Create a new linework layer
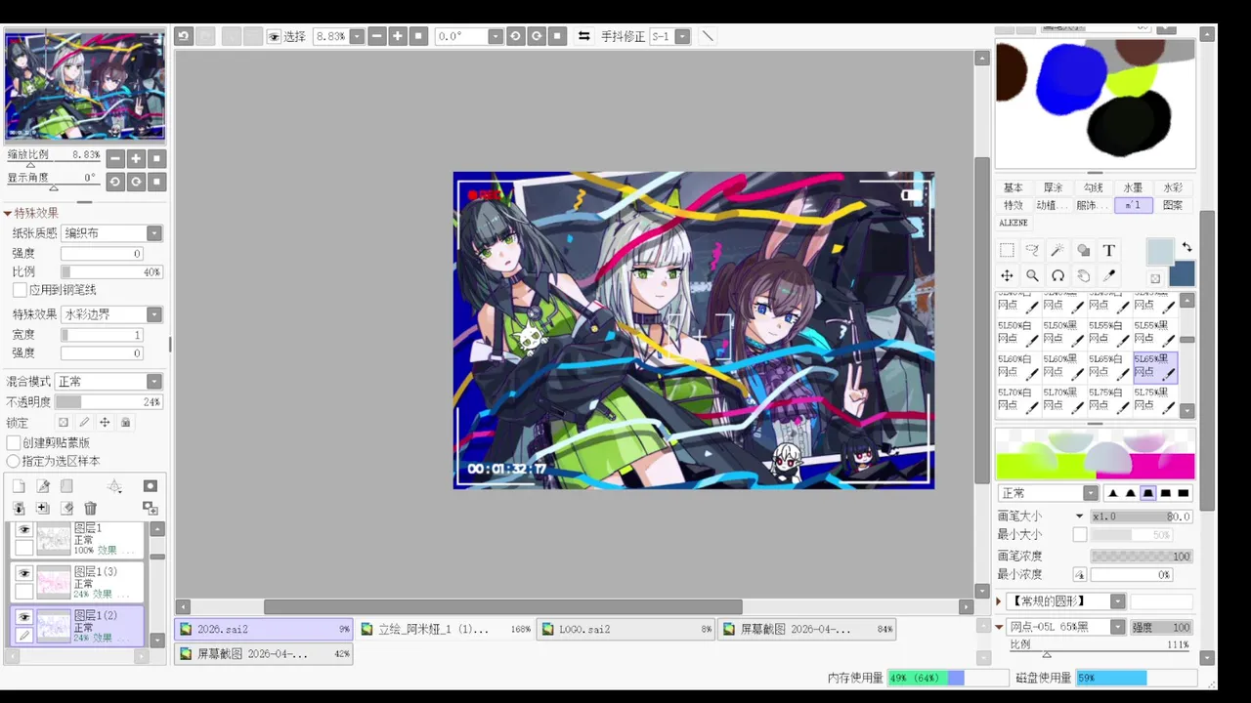The height and width of the screenshot is (703, 1251). click(43, 486)
